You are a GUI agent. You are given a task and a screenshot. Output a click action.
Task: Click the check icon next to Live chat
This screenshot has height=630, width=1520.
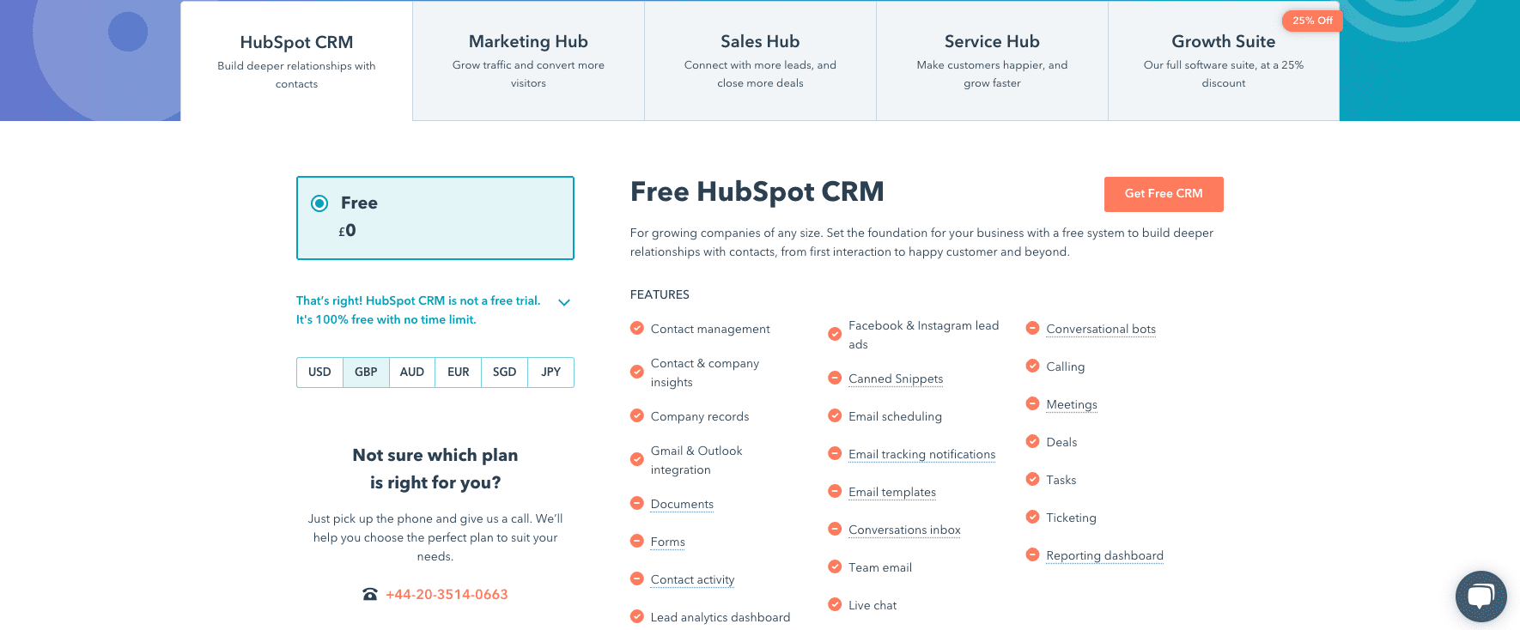[834, 604]
